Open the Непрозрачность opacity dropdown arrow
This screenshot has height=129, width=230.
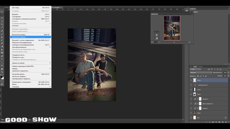pyautogui.click(x=228, y=73)
